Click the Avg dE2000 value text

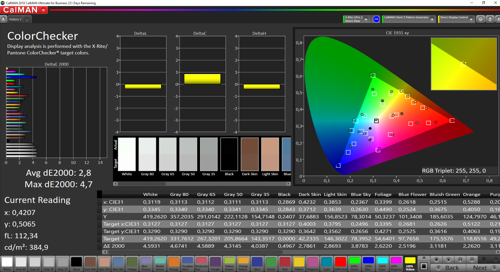pyautogui.click(x=59, y=173)
